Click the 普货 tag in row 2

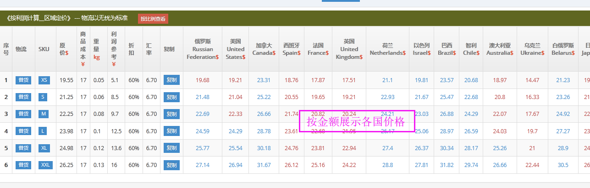tap(23, 97)
